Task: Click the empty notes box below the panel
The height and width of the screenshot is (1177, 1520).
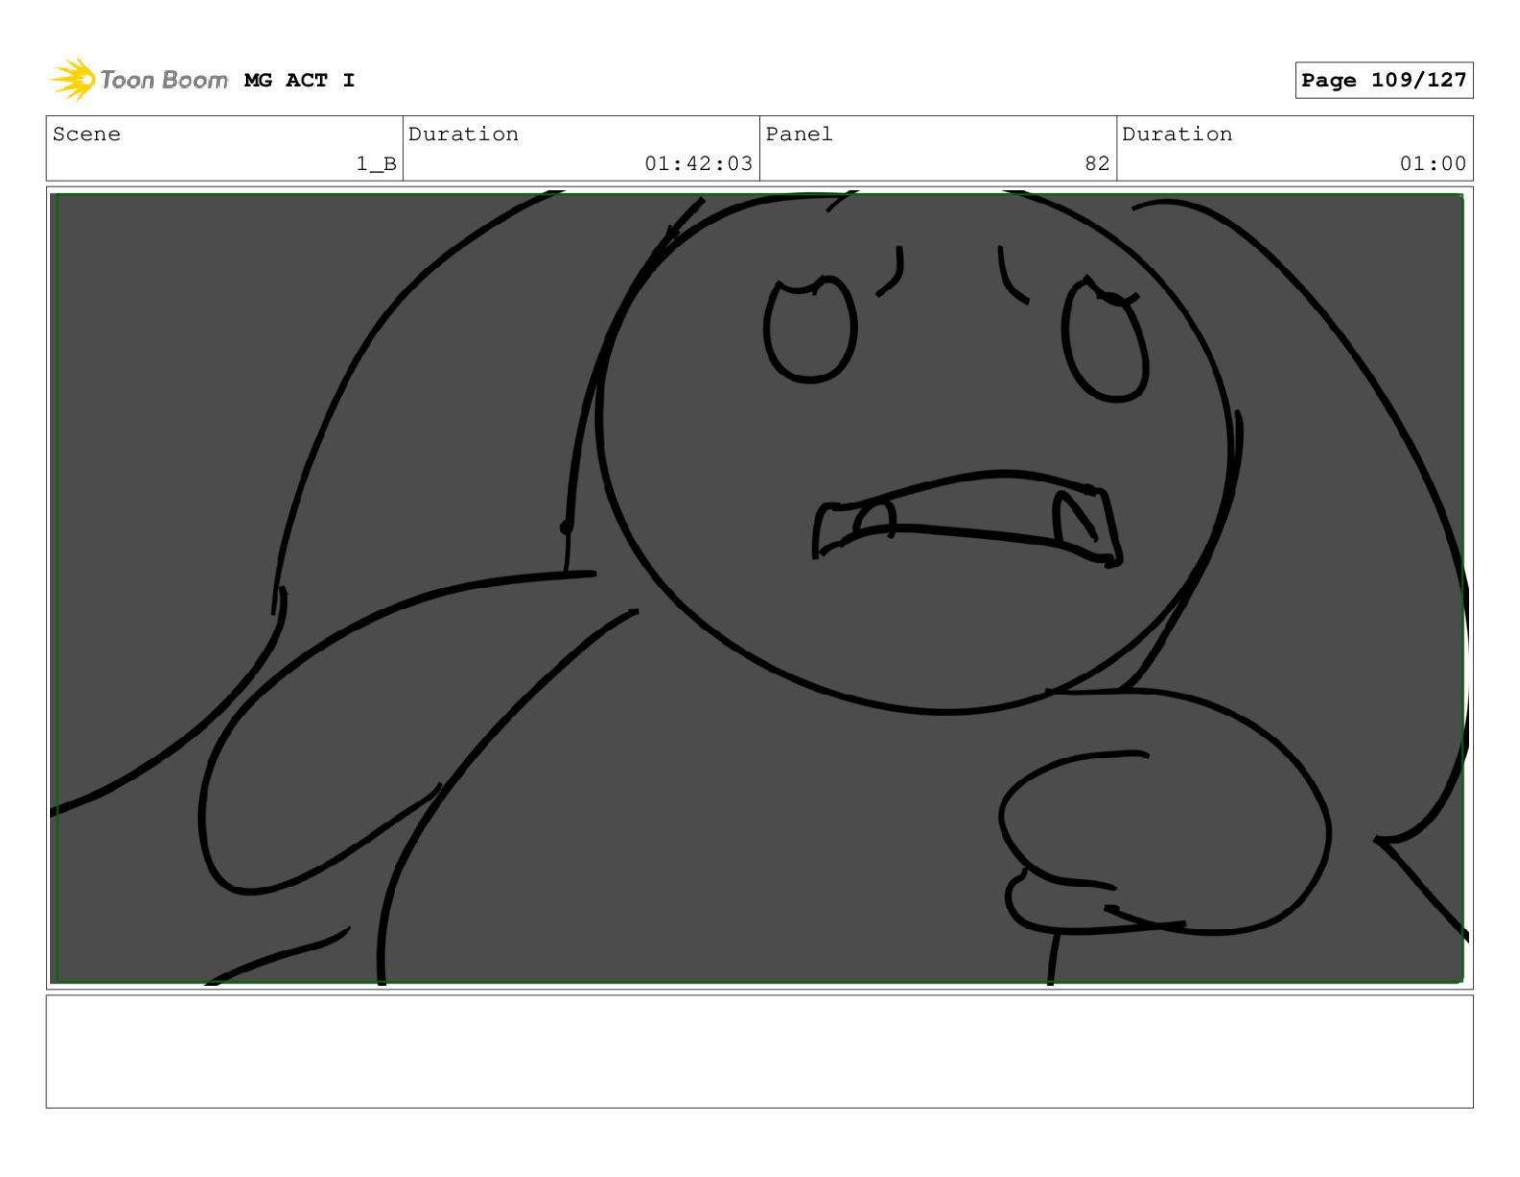Action: coord(759,1051)
